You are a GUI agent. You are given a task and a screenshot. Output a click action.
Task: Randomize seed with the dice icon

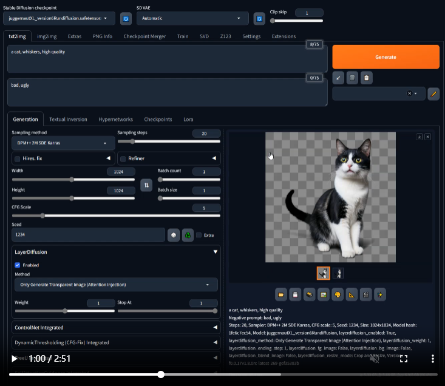(174, 235)
